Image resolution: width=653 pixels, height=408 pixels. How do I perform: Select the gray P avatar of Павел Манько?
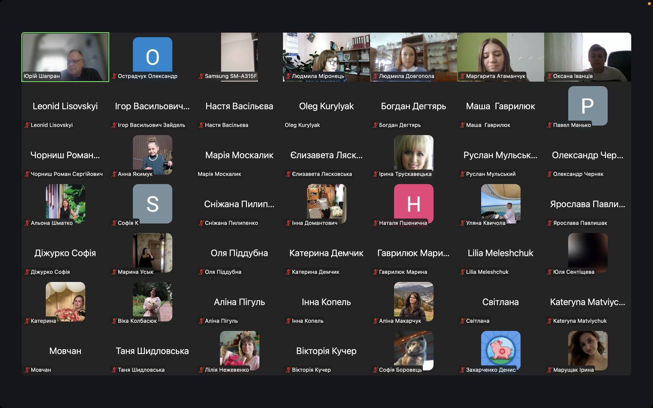[588, 105]
